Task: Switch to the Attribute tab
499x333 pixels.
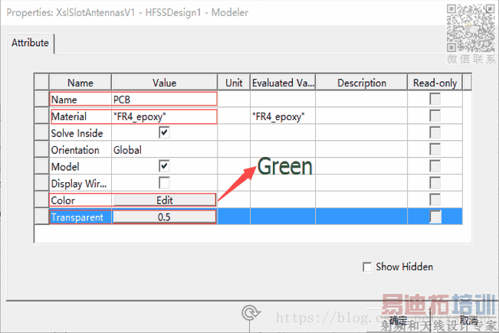Action: tap(30, 43)
